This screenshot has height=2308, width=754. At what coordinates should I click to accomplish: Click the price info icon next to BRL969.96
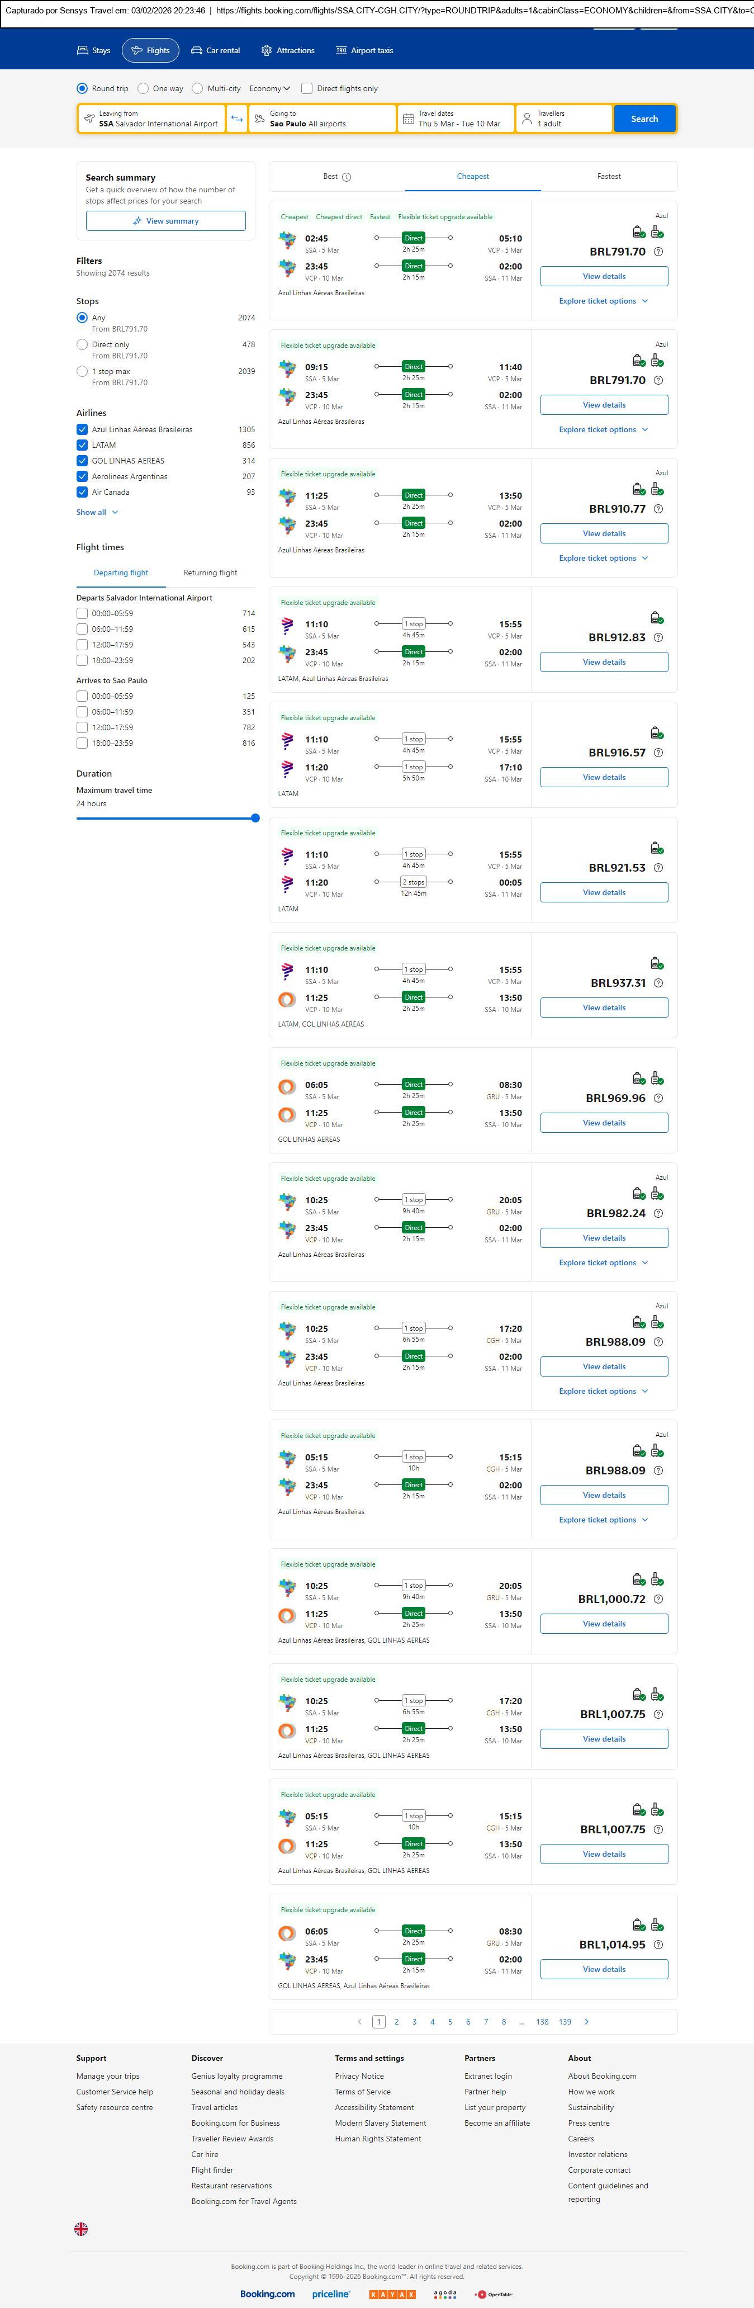click(658, 1099)
